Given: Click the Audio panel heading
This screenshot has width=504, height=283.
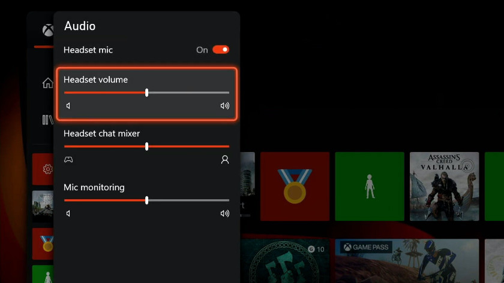Looking at the screenshot, I should pyautogui.click(x=80, y=26).
